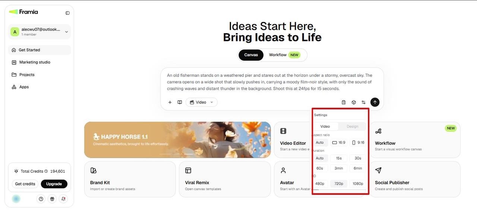
Task: Open the Social Publisher card
Action: click(415, 179)
